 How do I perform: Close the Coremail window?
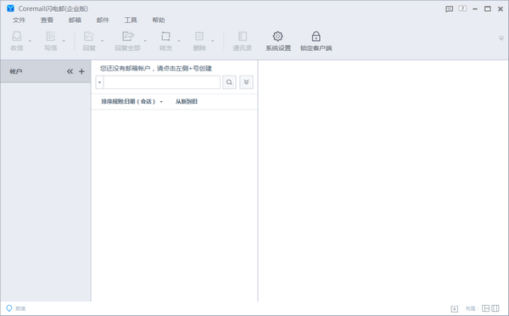click(501, 9)
